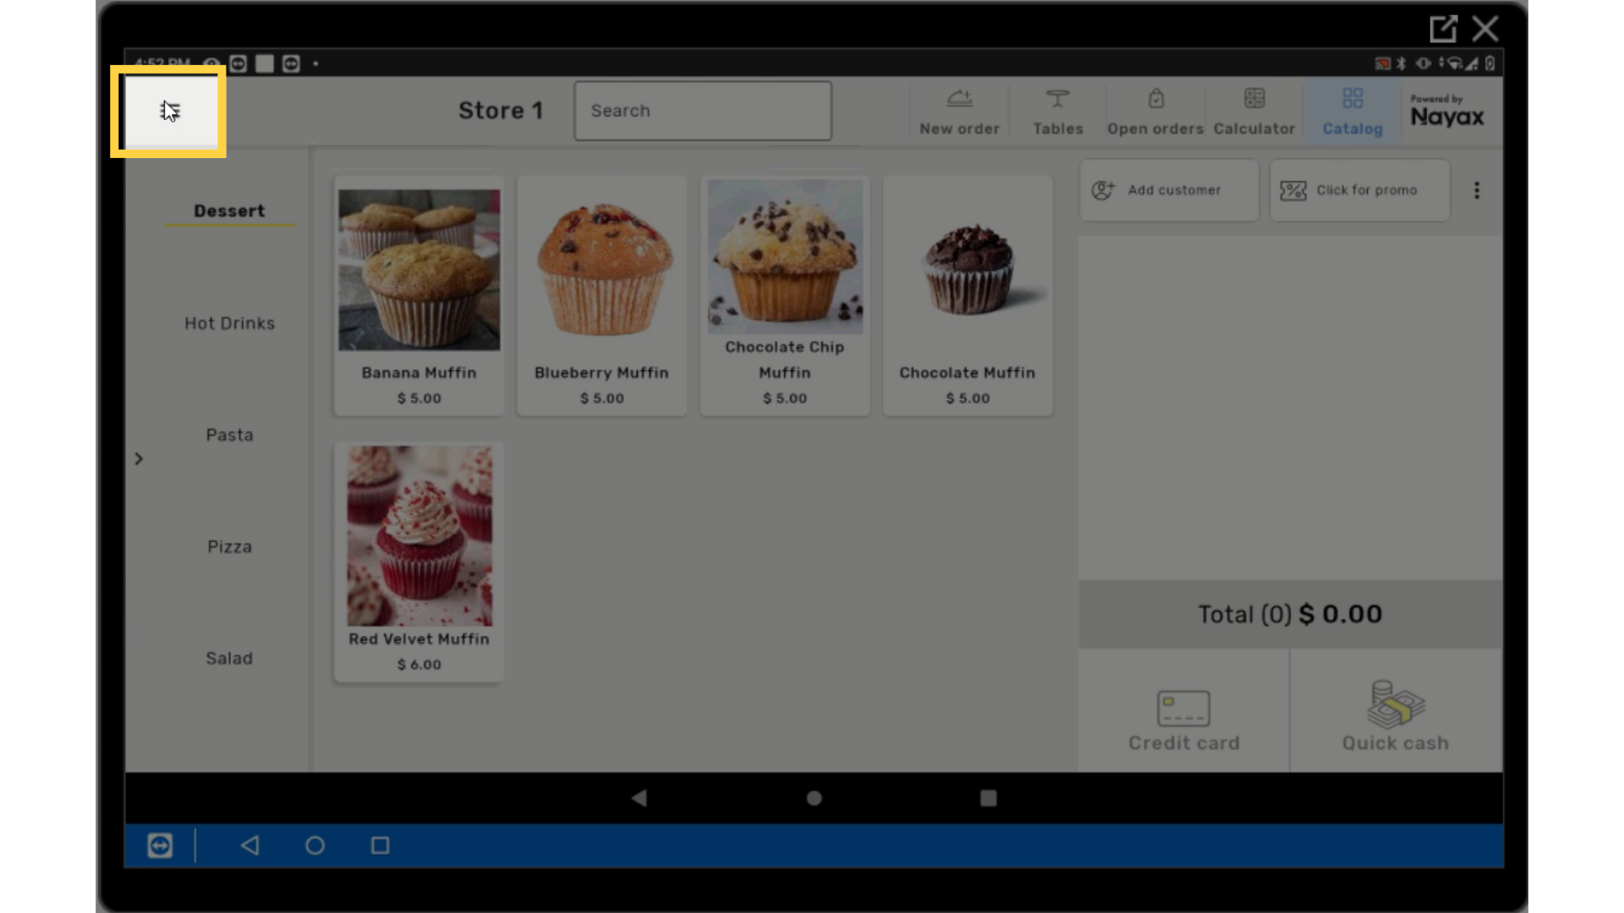Viewport: 1624px width, 913px height.
Task: Select the Pasta category
Action: 229,435
